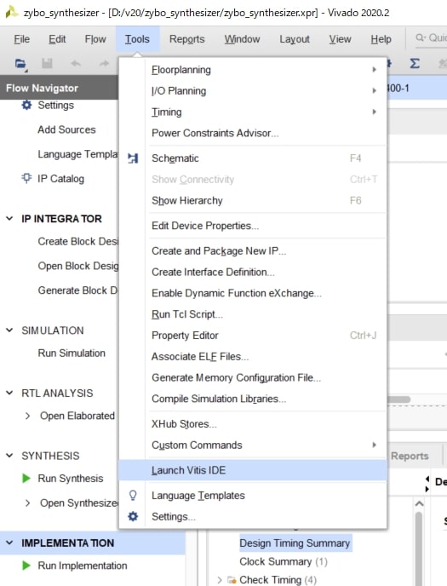Open the Custom Commands submenu
Viewport: 447px width, 586px height.
(253, 445)
